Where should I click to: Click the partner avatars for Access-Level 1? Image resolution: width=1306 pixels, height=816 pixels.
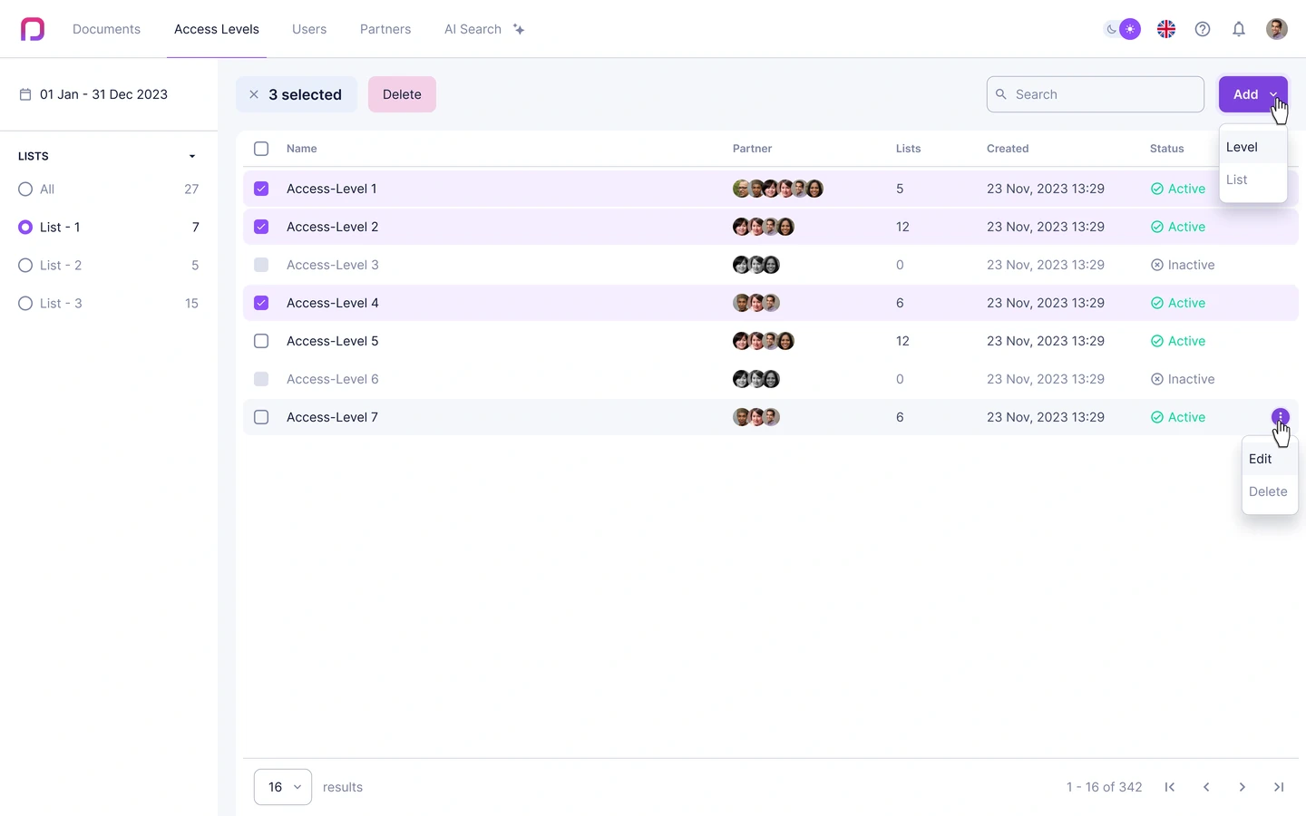pyautogui.click(x=778, y=189)
